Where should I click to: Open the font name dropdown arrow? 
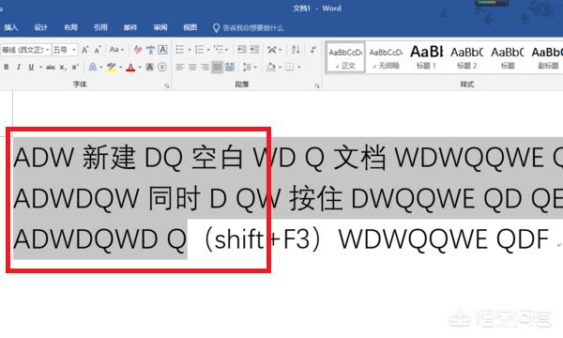click(48, 50)
